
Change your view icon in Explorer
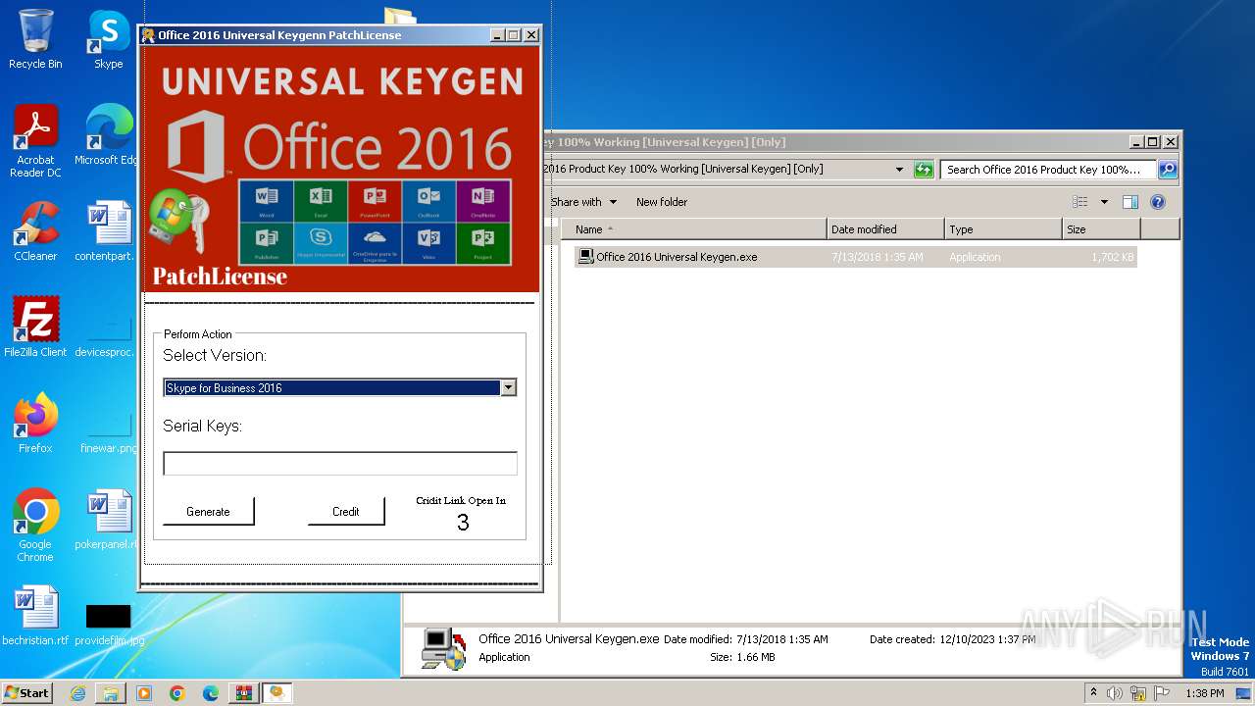(x=1080, y=202)
